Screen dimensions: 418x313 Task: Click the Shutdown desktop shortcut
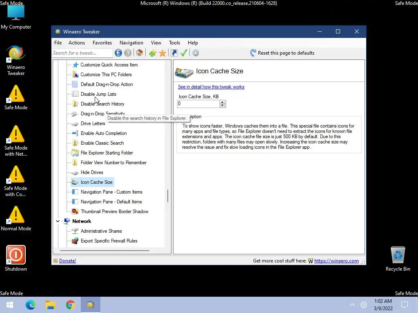(x=16, y=258)
